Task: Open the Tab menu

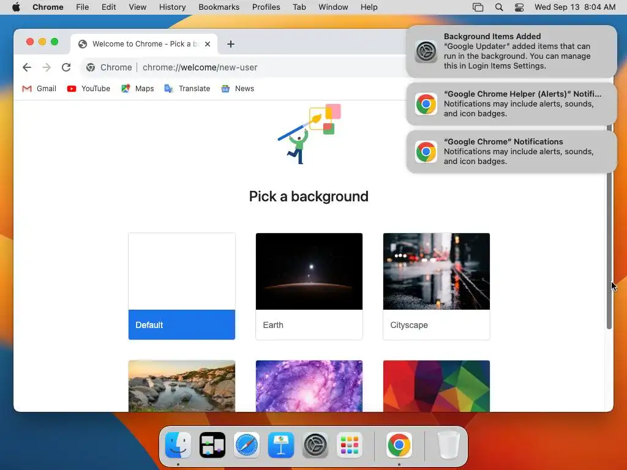Action: tap(299, 7)
